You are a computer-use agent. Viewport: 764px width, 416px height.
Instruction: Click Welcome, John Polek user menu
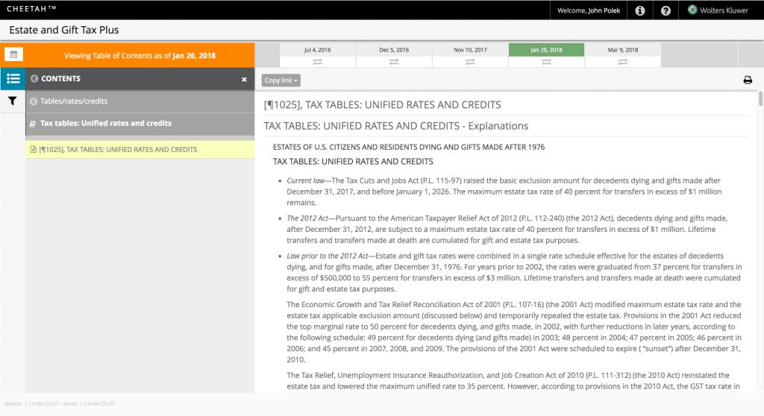589,10
